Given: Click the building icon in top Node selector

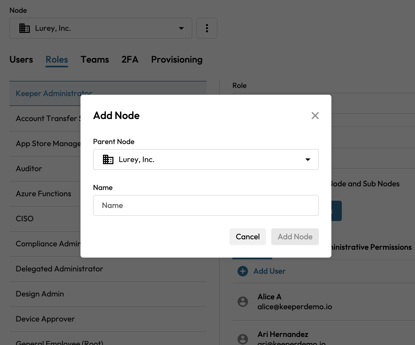Looking at the screenshot, I should (25, 28).
